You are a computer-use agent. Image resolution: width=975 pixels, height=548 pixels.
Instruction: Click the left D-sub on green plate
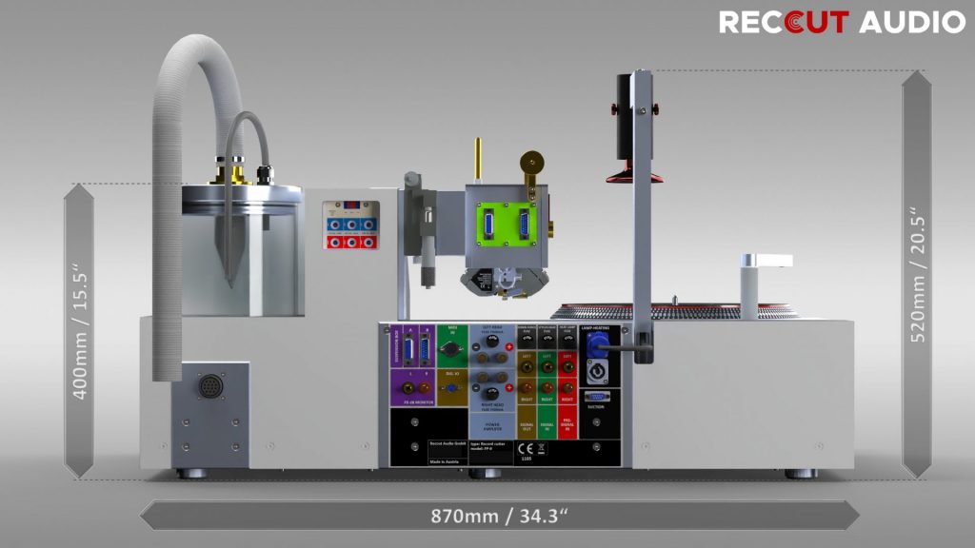point(488,224)
